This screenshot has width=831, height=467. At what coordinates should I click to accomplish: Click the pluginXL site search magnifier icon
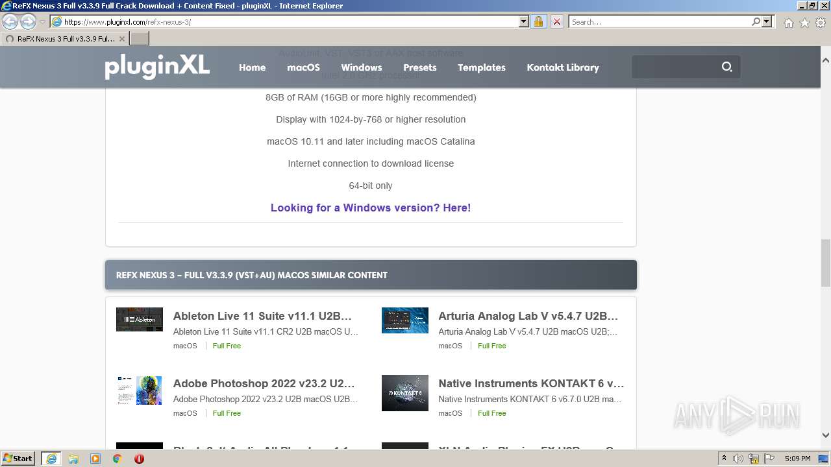pyautogui.click(x=726, y=67)
